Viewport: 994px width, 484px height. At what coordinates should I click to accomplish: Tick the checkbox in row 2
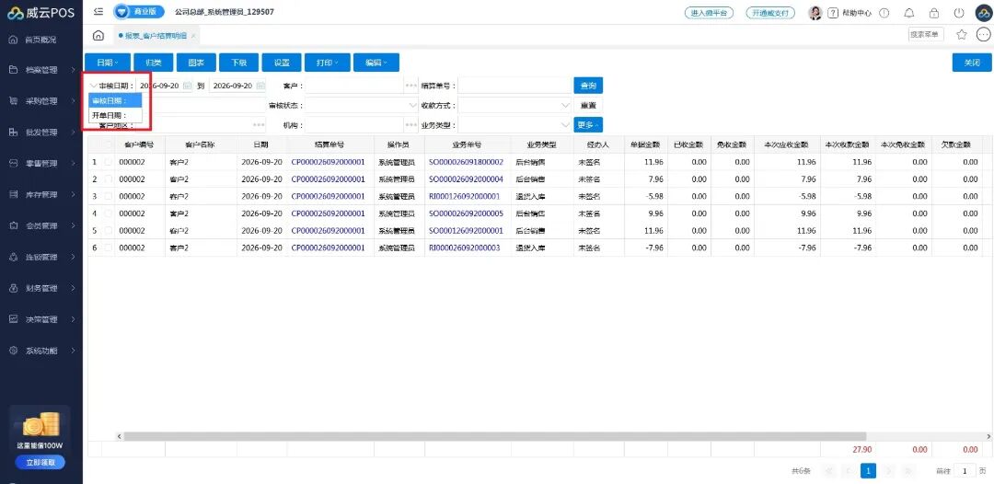(x=109, y=179)
